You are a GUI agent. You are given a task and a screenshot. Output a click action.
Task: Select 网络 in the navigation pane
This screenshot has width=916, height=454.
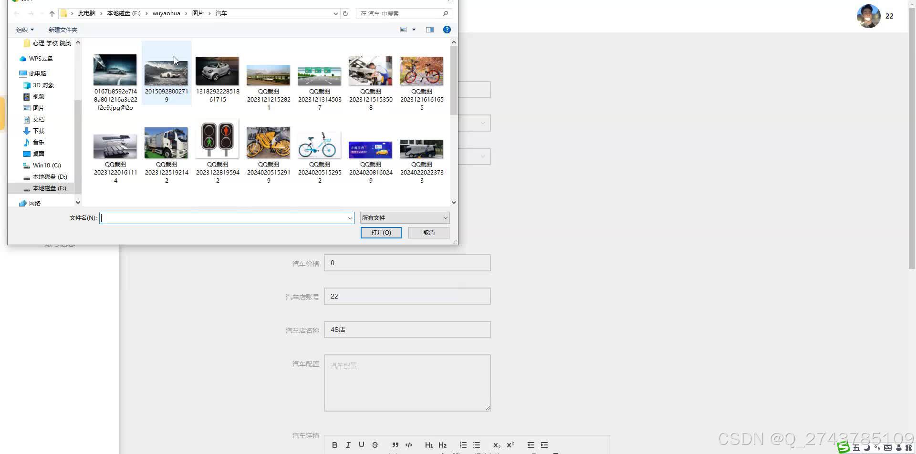[34, 204]
